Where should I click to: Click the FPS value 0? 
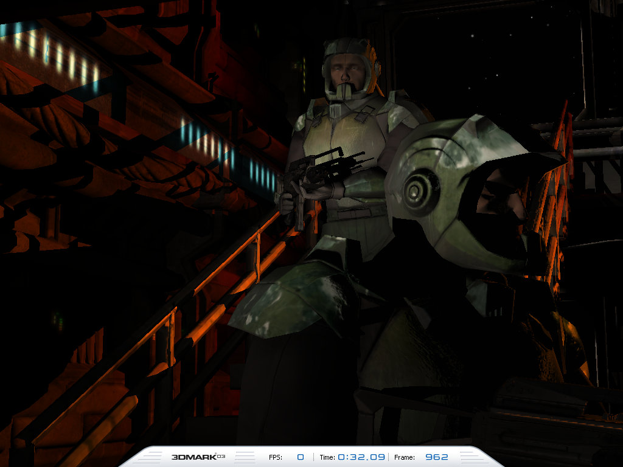[301, 457]
